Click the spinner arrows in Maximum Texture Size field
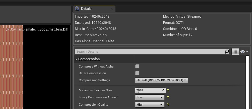 coord(163,90)
